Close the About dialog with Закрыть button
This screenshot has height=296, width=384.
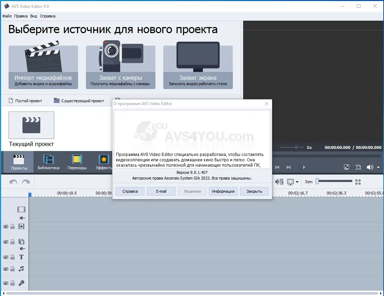coord(254,191)
